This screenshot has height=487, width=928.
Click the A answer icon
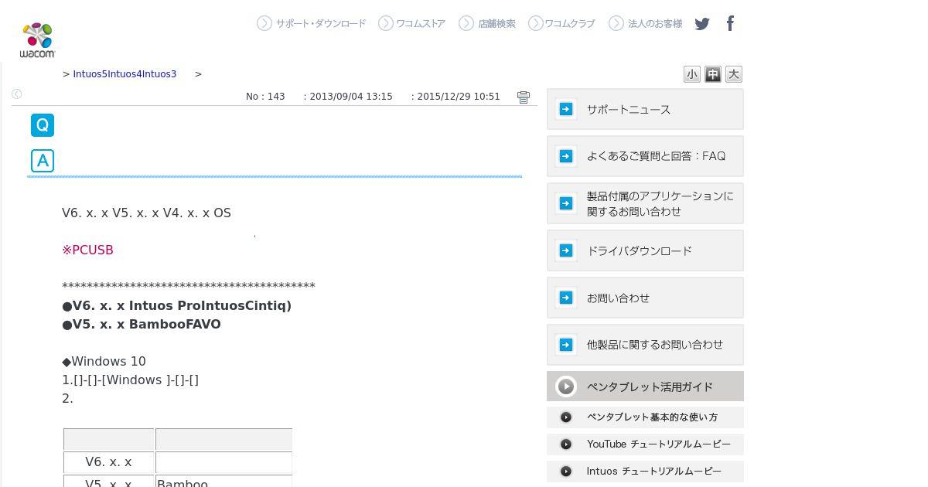click(x=43, y=161)
